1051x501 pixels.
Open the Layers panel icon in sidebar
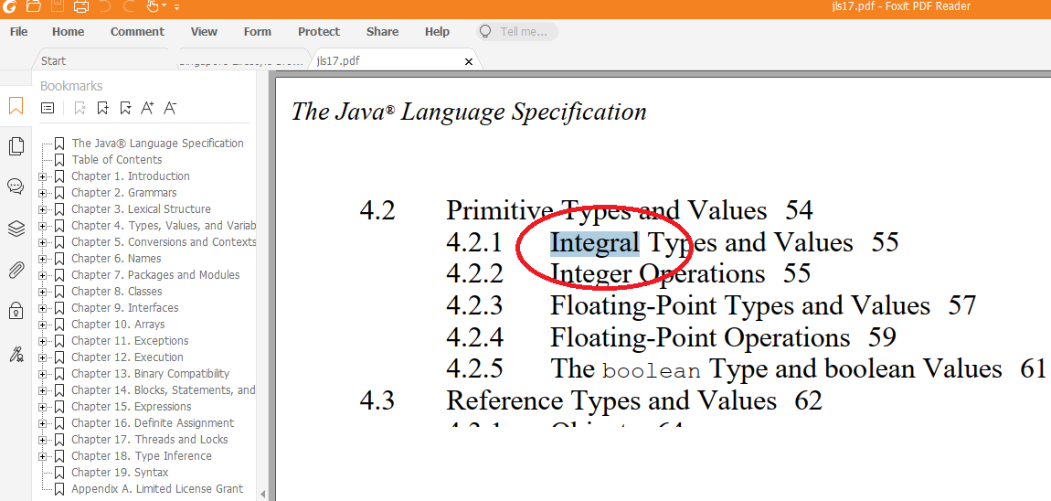coord(16,229)
